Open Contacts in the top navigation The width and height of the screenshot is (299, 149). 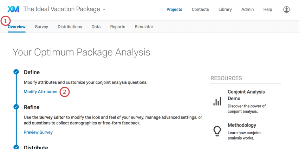pos(200,9)
